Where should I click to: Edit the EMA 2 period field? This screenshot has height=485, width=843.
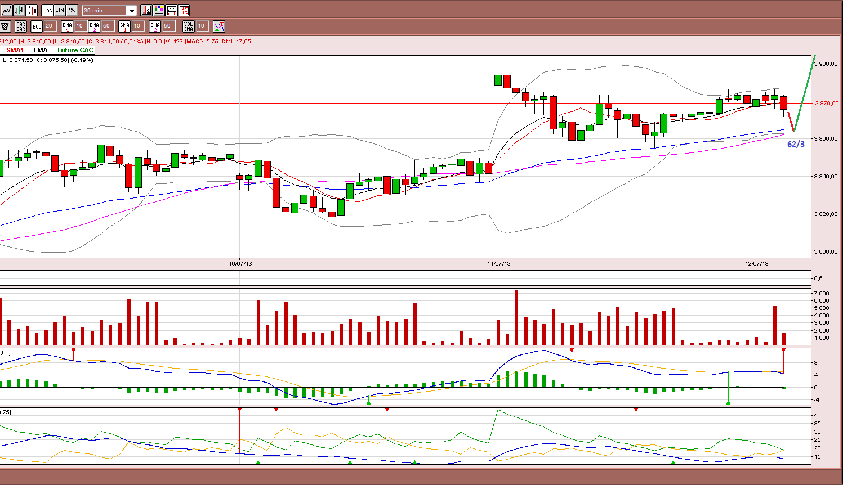(107, 26)
